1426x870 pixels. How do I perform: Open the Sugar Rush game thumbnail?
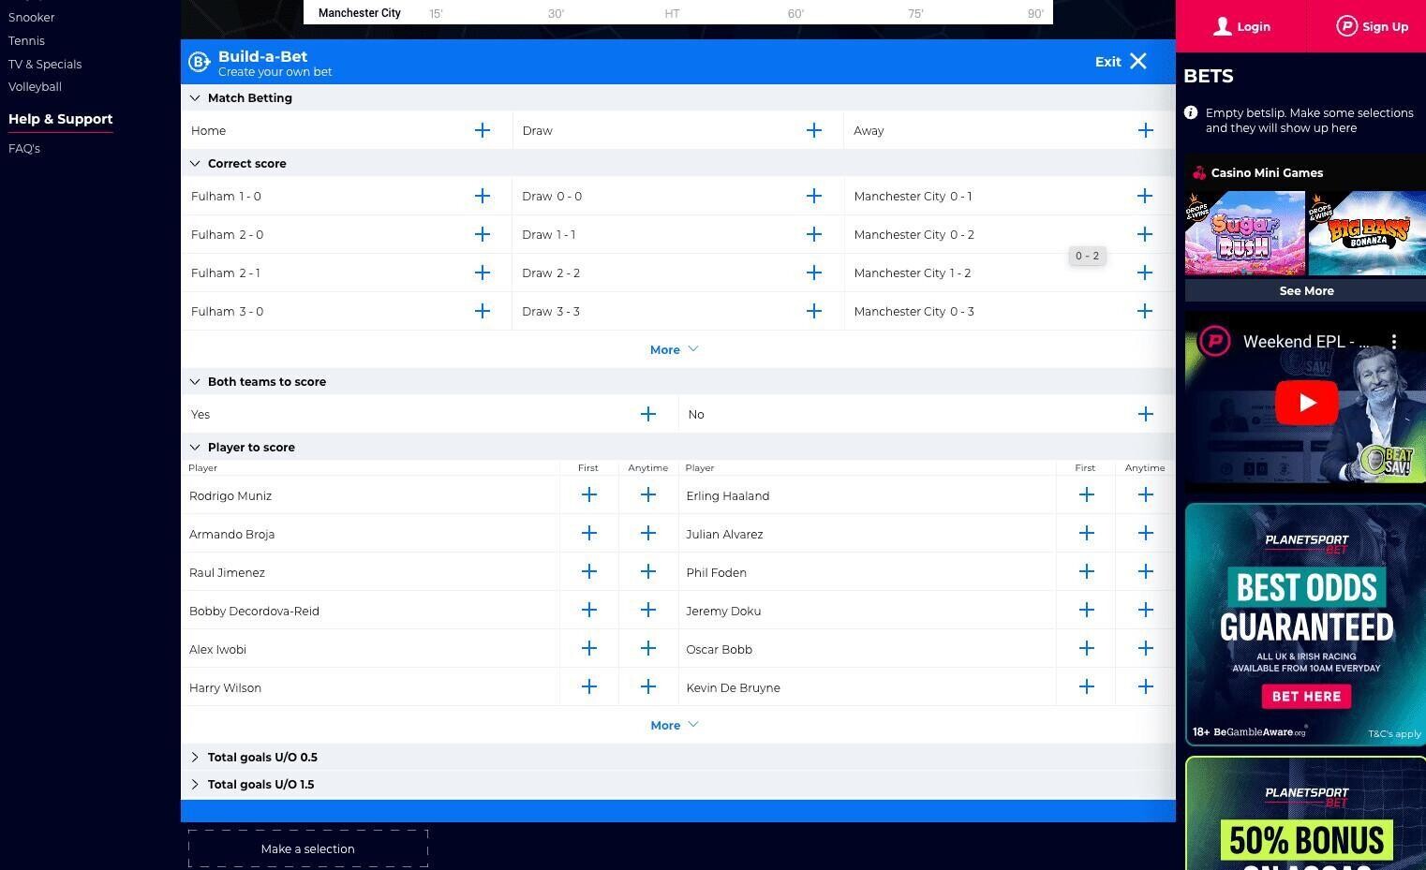1244,233
